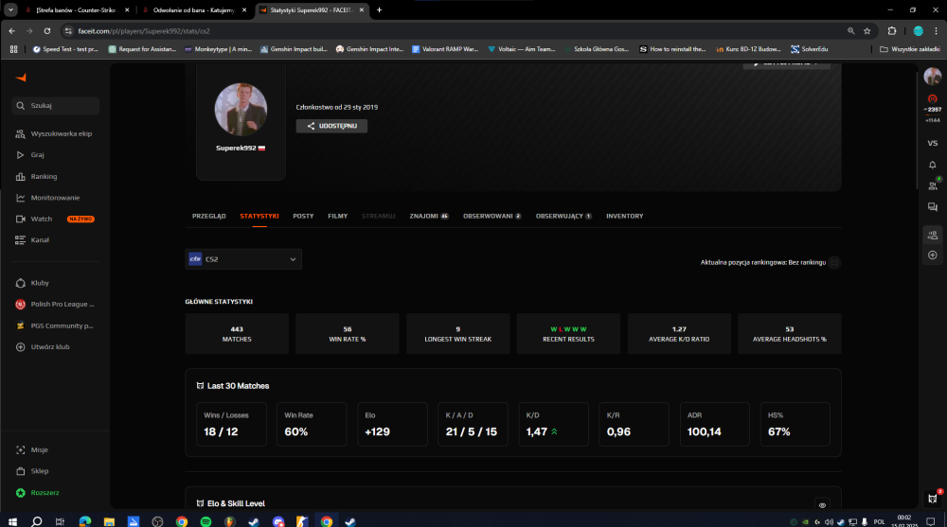Screen dimensions: 947x527
Task: Toggle Elo & Skill Level eye icon
Action: point(822,505)
